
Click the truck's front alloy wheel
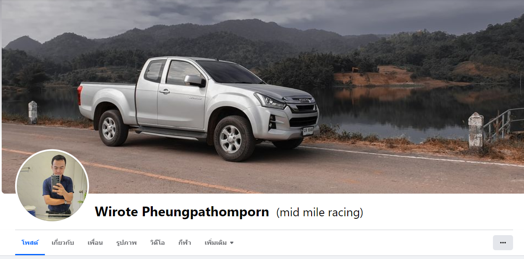pyautogui.click(x=231, y=139)
